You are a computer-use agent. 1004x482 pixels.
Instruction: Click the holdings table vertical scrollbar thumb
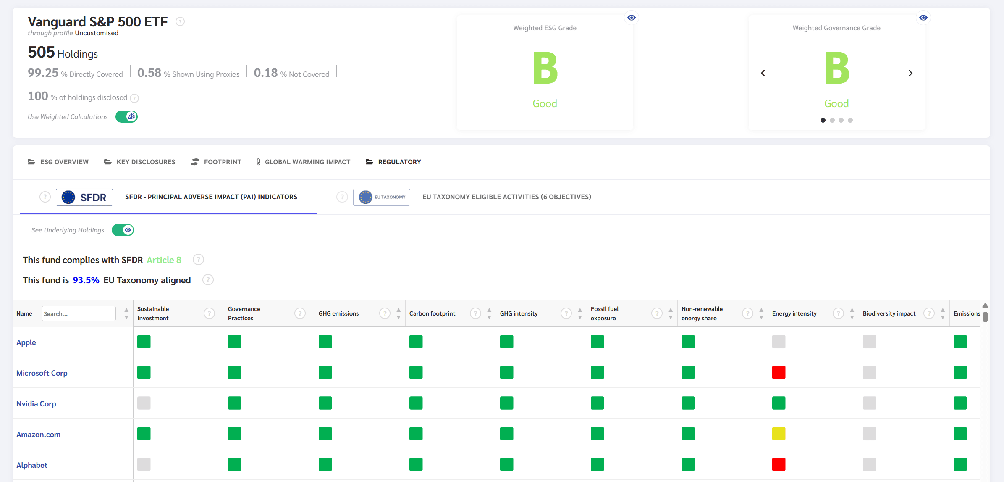click(985, 317)
